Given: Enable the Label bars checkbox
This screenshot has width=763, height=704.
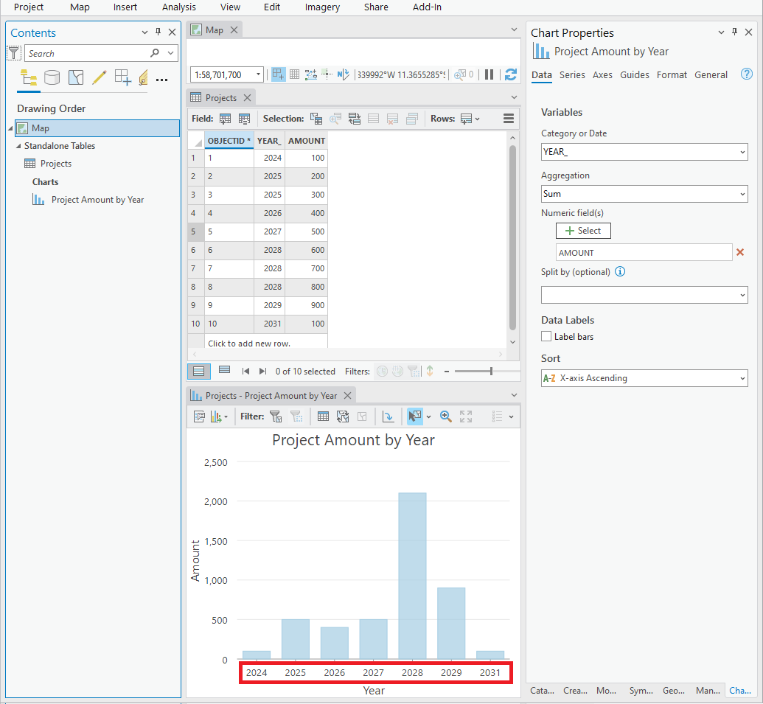Looking at the screenshot, I should click(x=546, y=336).
